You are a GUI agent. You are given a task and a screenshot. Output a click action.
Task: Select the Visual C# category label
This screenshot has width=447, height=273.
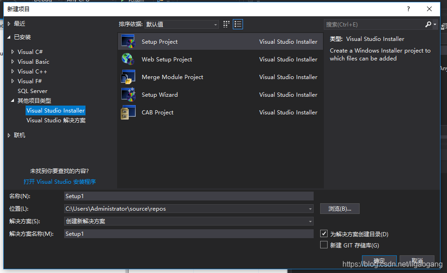30,52
